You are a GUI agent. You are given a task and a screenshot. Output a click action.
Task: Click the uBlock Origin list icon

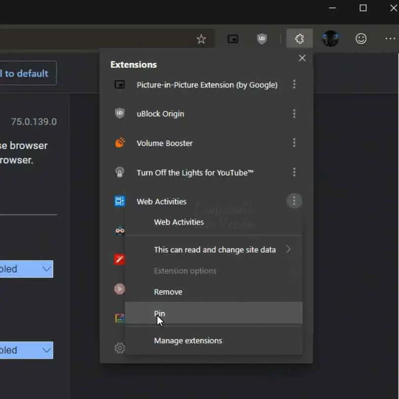tap(120, 113)
